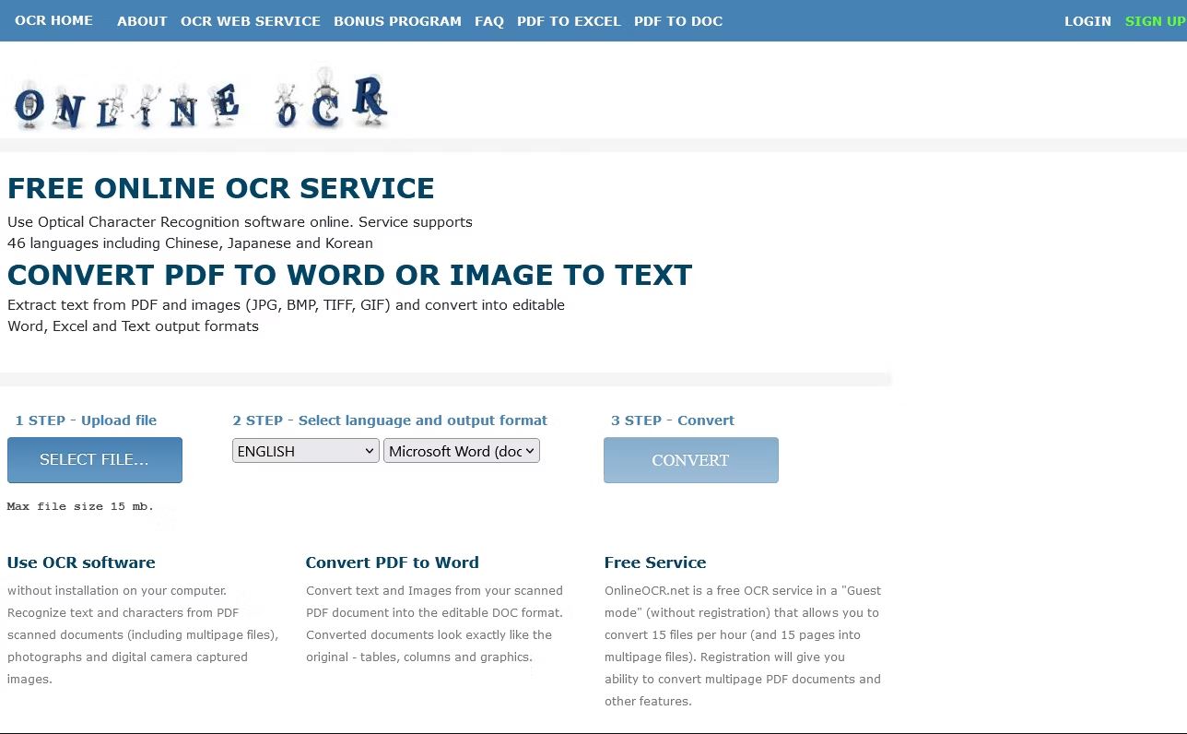Click the 'Free Service' heading

point(654,562)
